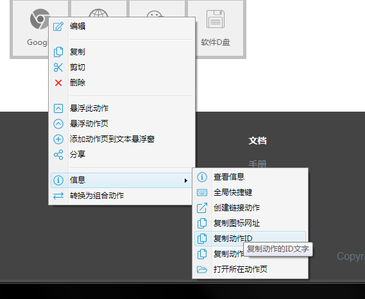Open the Google Chrome action tile

[31, 28]
